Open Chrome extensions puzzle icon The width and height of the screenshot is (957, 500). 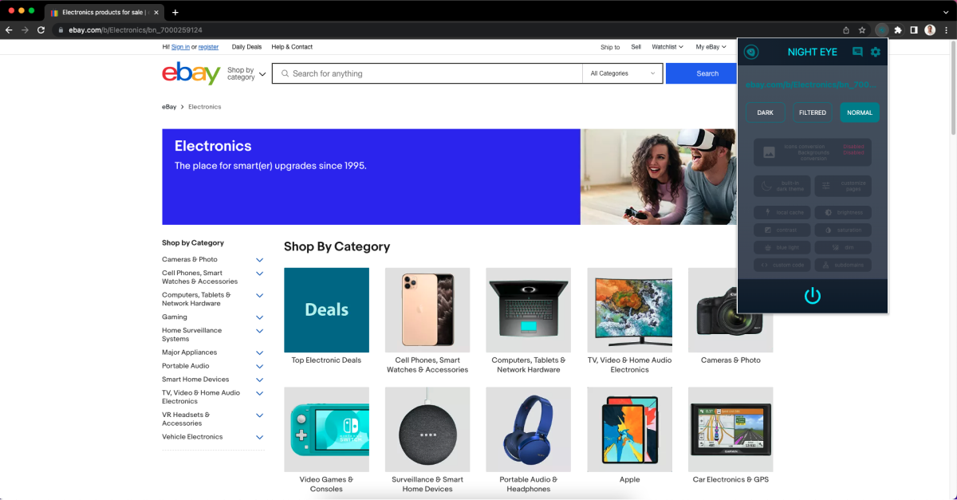coord(898,30)
